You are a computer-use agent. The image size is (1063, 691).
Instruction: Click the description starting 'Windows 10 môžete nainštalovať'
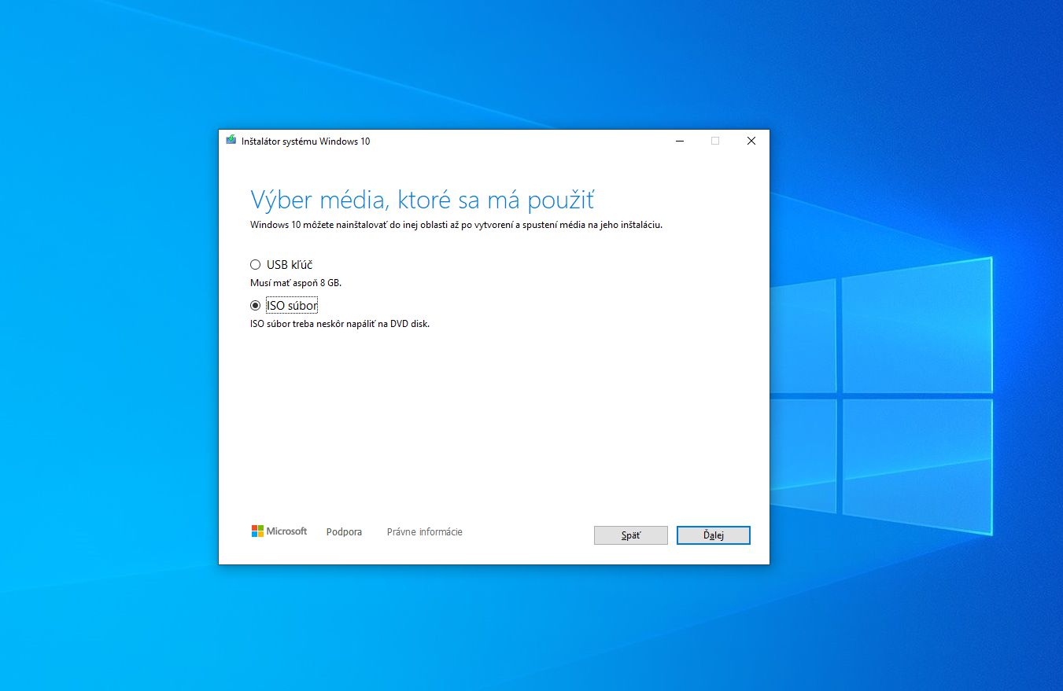(456, 225)
